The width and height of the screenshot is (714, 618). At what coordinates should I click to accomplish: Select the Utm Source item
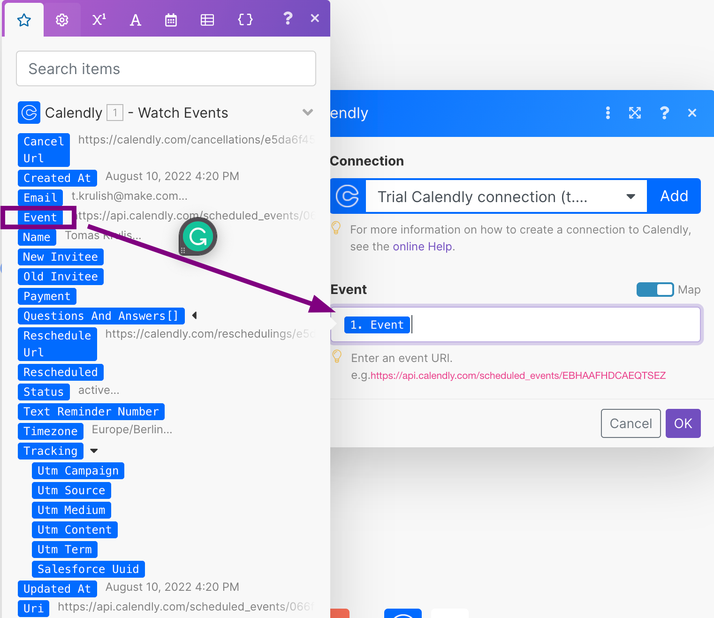tap(71, 490)
